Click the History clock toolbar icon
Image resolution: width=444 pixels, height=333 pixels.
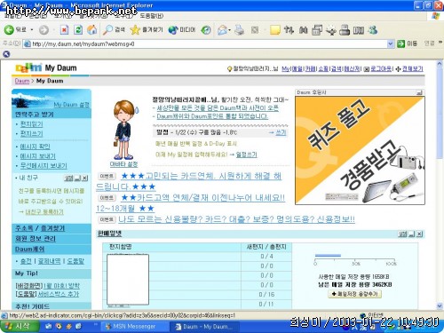point(206,29)
